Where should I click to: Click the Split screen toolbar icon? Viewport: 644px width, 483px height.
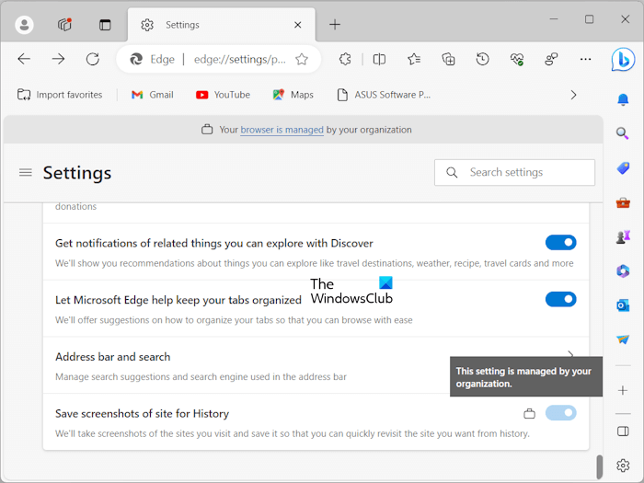(x=379, y=59)
